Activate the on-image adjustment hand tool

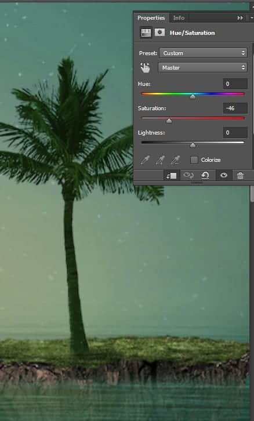coord(145,68)
